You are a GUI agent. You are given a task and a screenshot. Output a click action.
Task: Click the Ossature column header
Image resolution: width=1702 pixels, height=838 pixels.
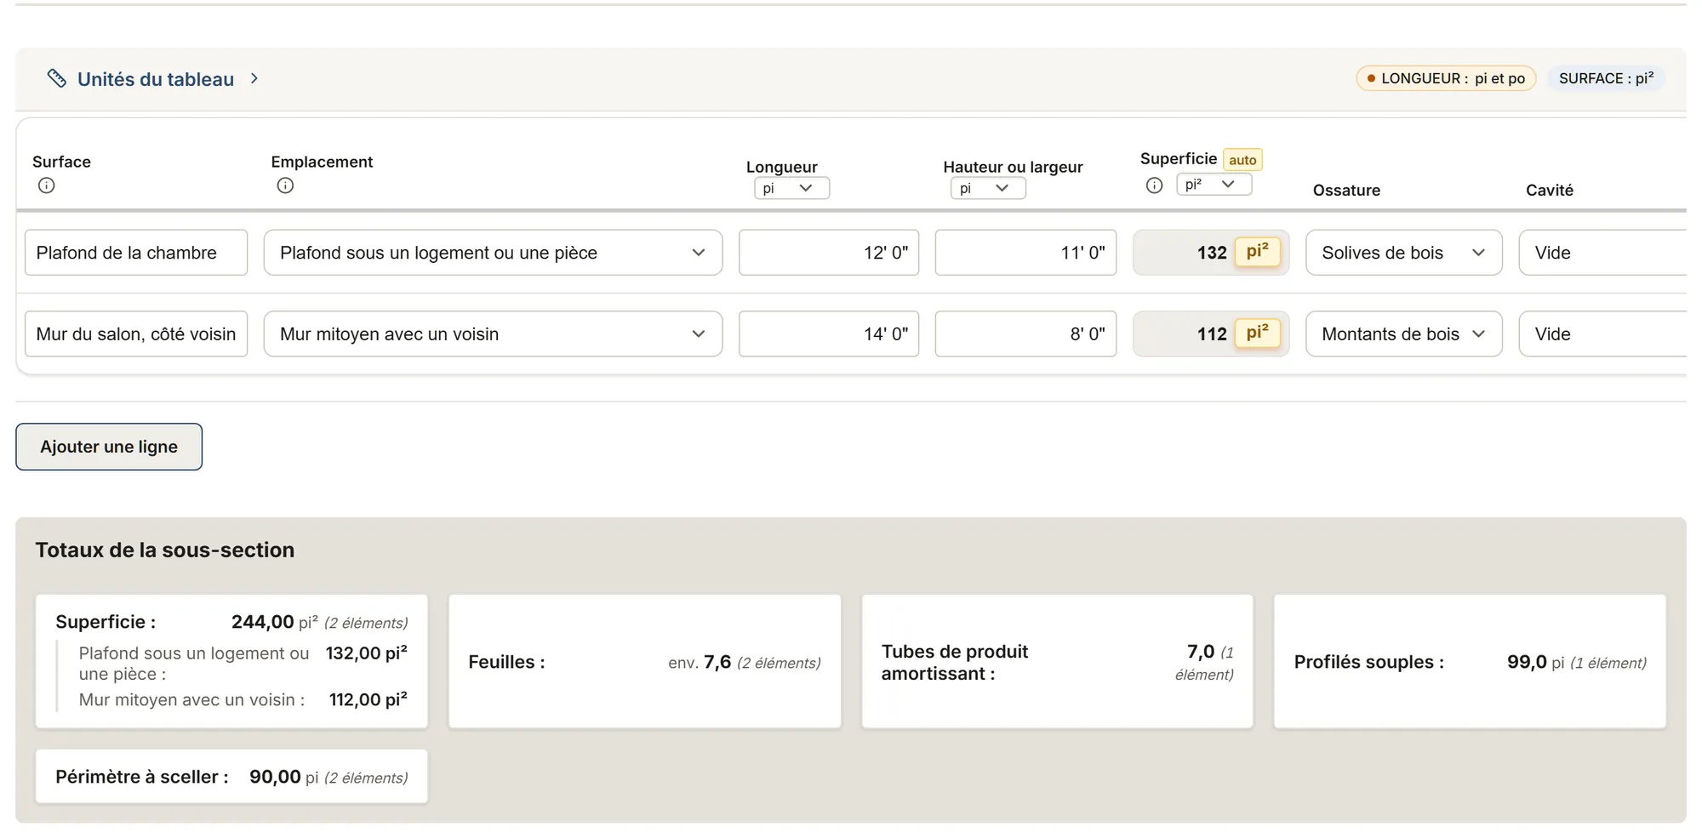click(1346, 191)
